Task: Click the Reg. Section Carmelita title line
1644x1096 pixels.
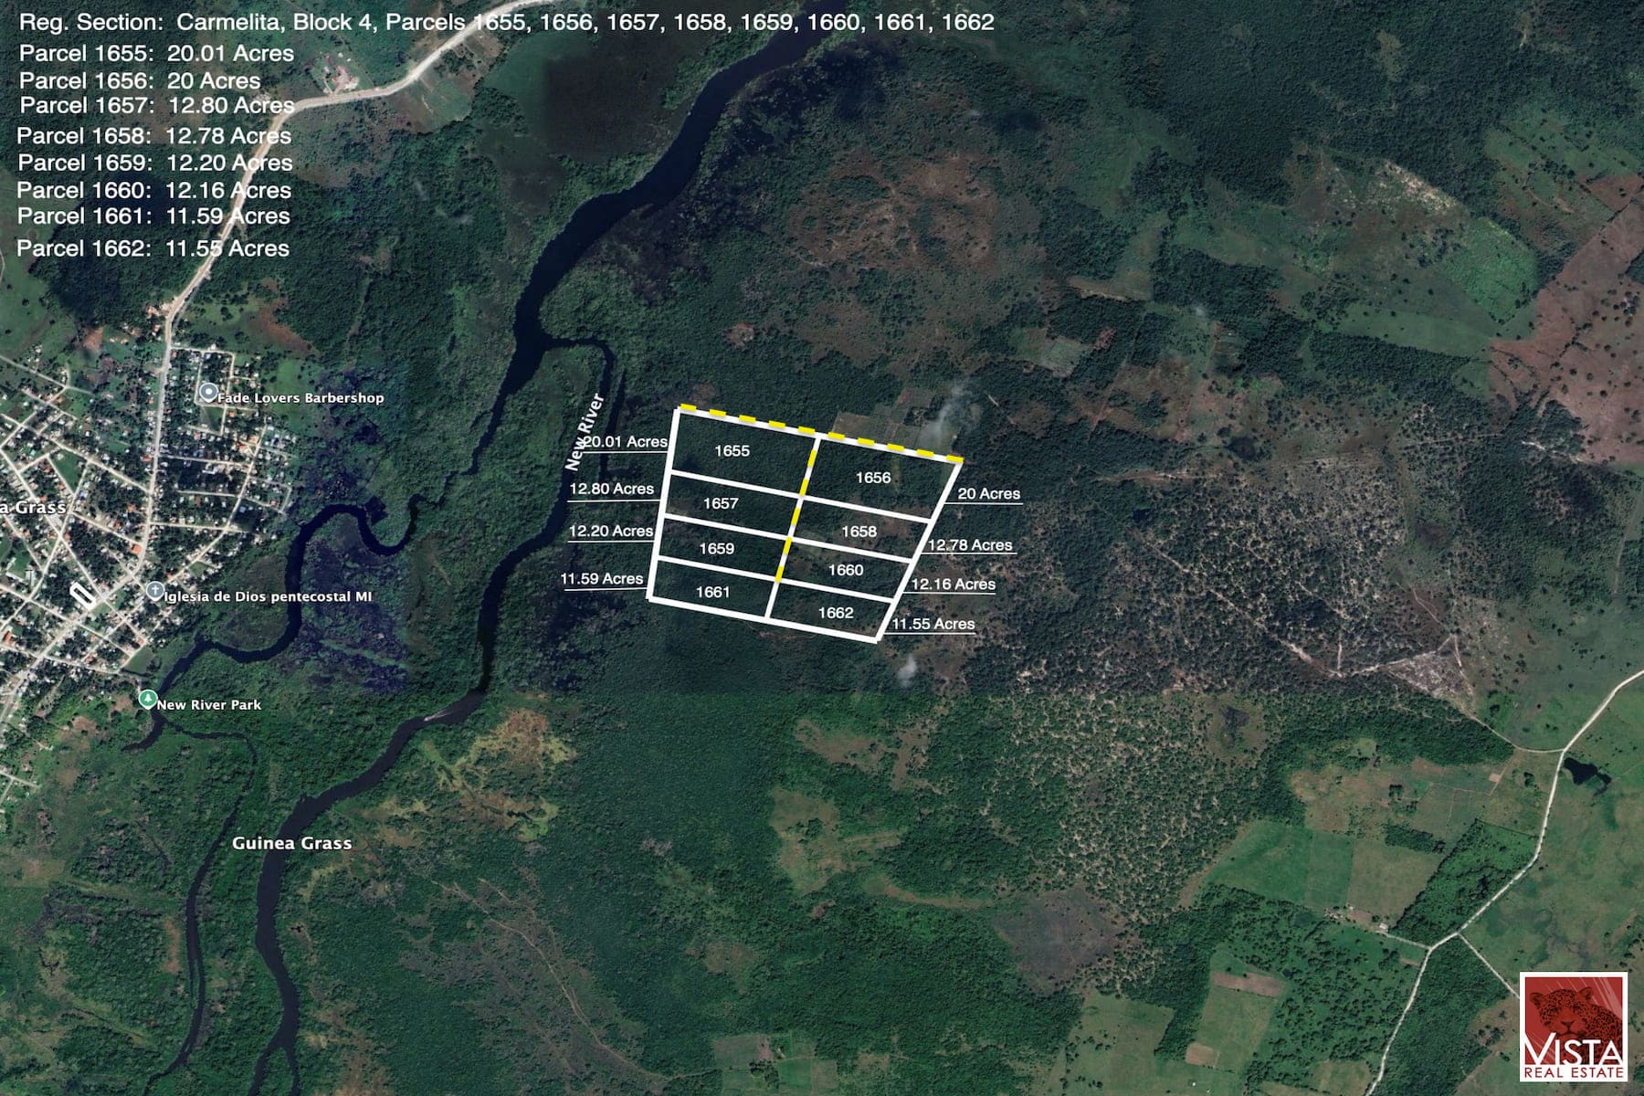Action: (506, 22)
